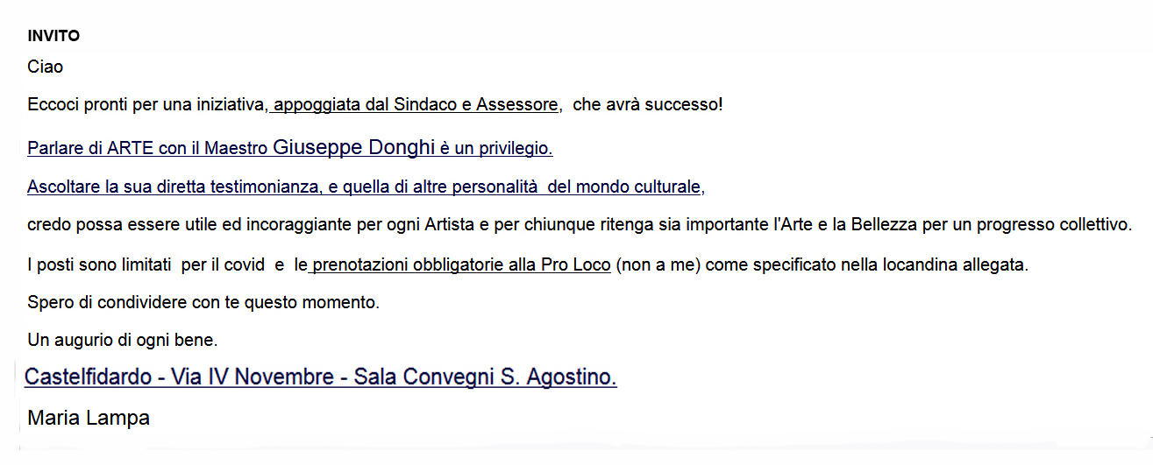1153x465 pixels.
Task: Click the INVITO heading
Action: 53,36
